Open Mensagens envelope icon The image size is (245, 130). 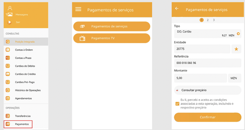pyautogui.click(x=9, y=15)
